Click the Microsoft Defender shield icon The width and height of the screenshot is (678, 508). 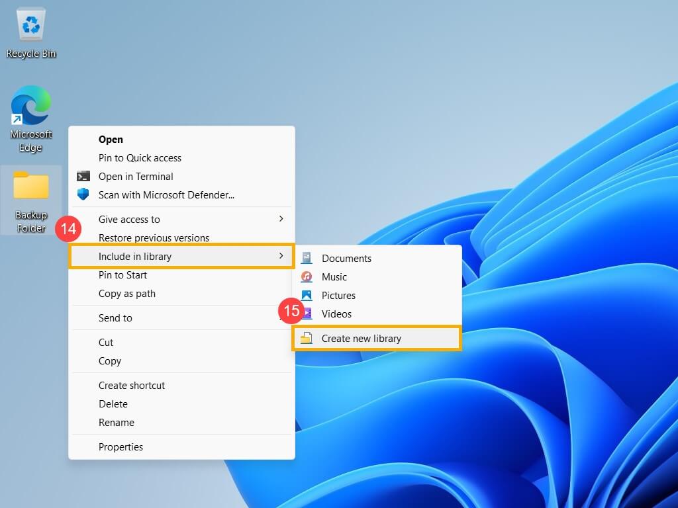pyautogui.click(x=83, y=195)
